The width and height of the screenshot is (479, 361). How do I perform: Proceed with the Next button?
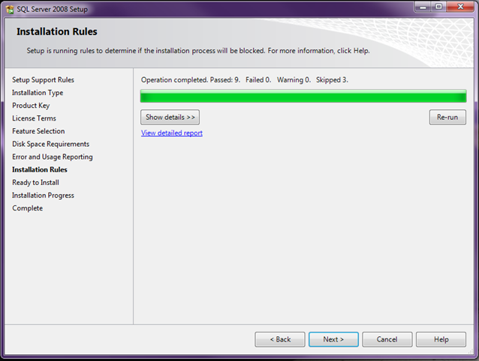tap(333, 339)
